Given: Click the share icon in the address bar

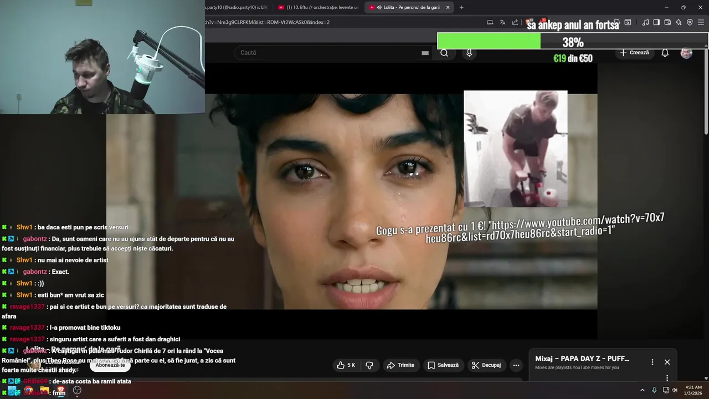Looking at the screenshot, I should [515, 22].
